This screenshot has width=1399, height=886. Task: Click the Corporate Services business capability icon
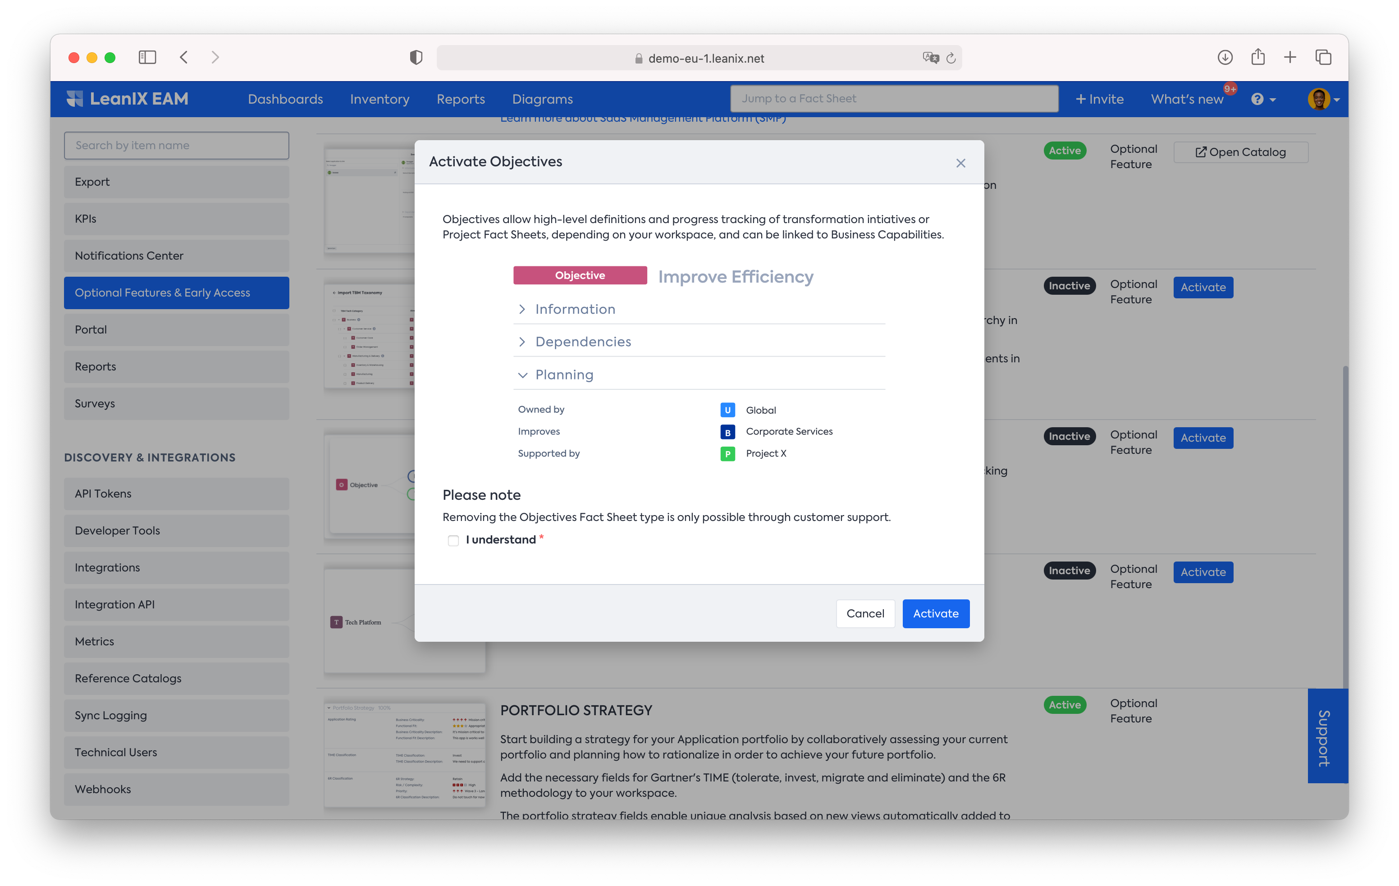(727, 432)
